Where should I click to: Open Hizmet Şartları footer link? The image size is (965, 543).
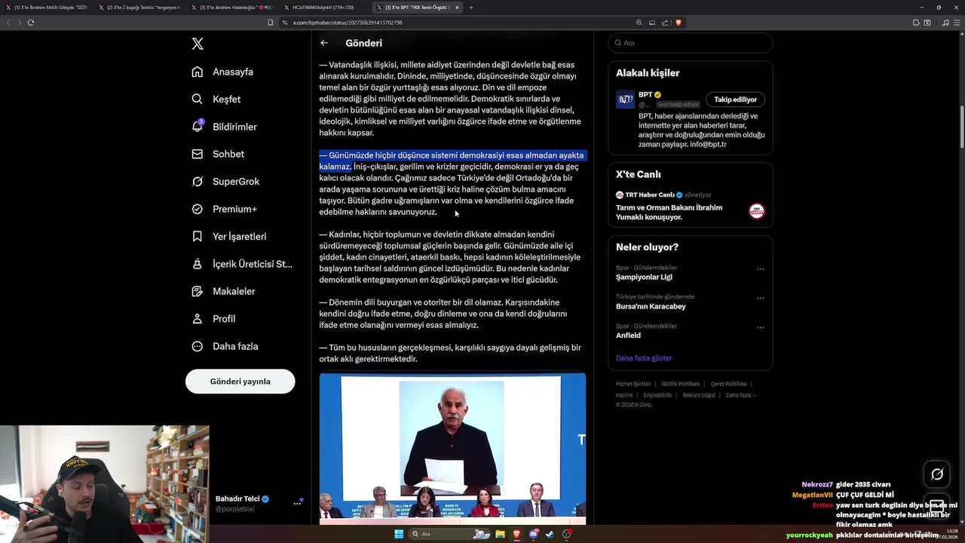633,384
